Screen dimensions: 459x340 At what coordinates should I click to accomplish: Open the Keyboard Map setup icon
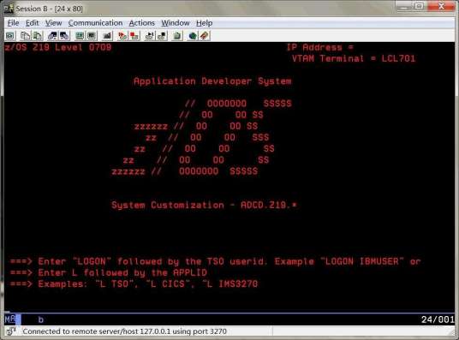[x=107, y=36]
